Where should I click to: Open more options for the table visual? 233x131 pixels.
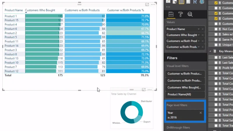click(153, 5)
